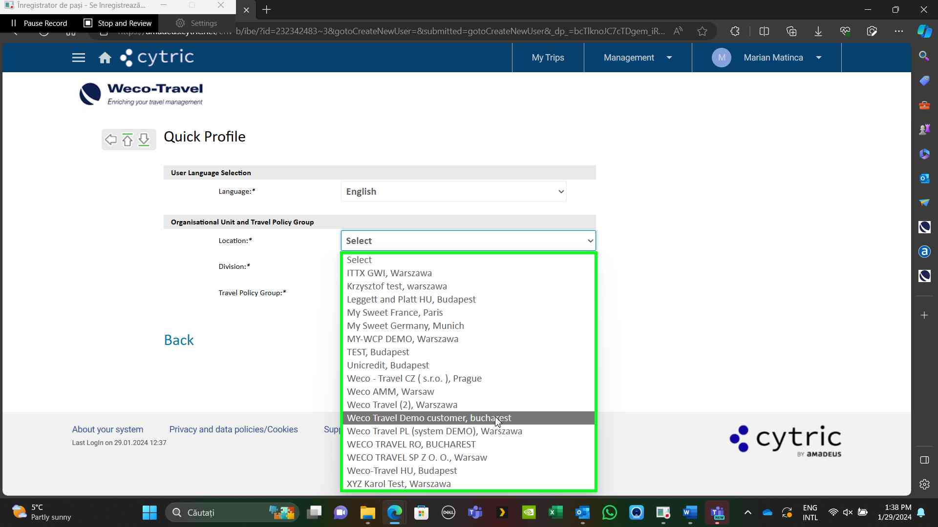Choose ITTX GWI, Warszawa location
The width and height of the screenshot is (938, 527).
[x=469, y=273]
